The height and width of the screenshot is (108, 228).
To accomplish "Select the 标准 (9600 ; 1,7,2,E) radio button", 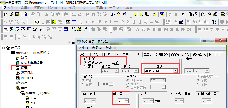I will (x=86, y=62).
